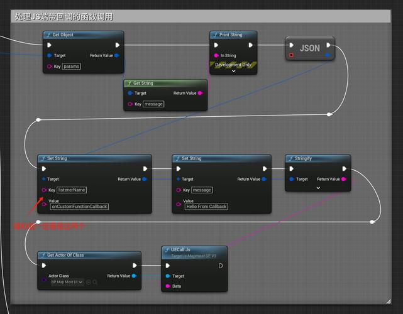This screenshot has height=314, width=403.
Task: Click the use-selected arrow button beside Actor Class
Action: click(88, 283)
